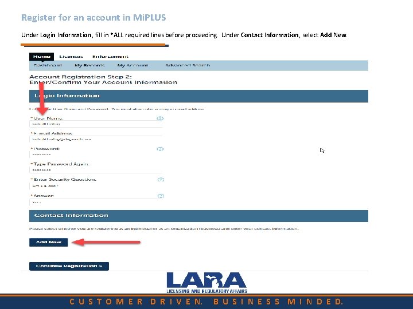
Task: Click the Account Registration Step 2 heading
Action: point(103,80)
